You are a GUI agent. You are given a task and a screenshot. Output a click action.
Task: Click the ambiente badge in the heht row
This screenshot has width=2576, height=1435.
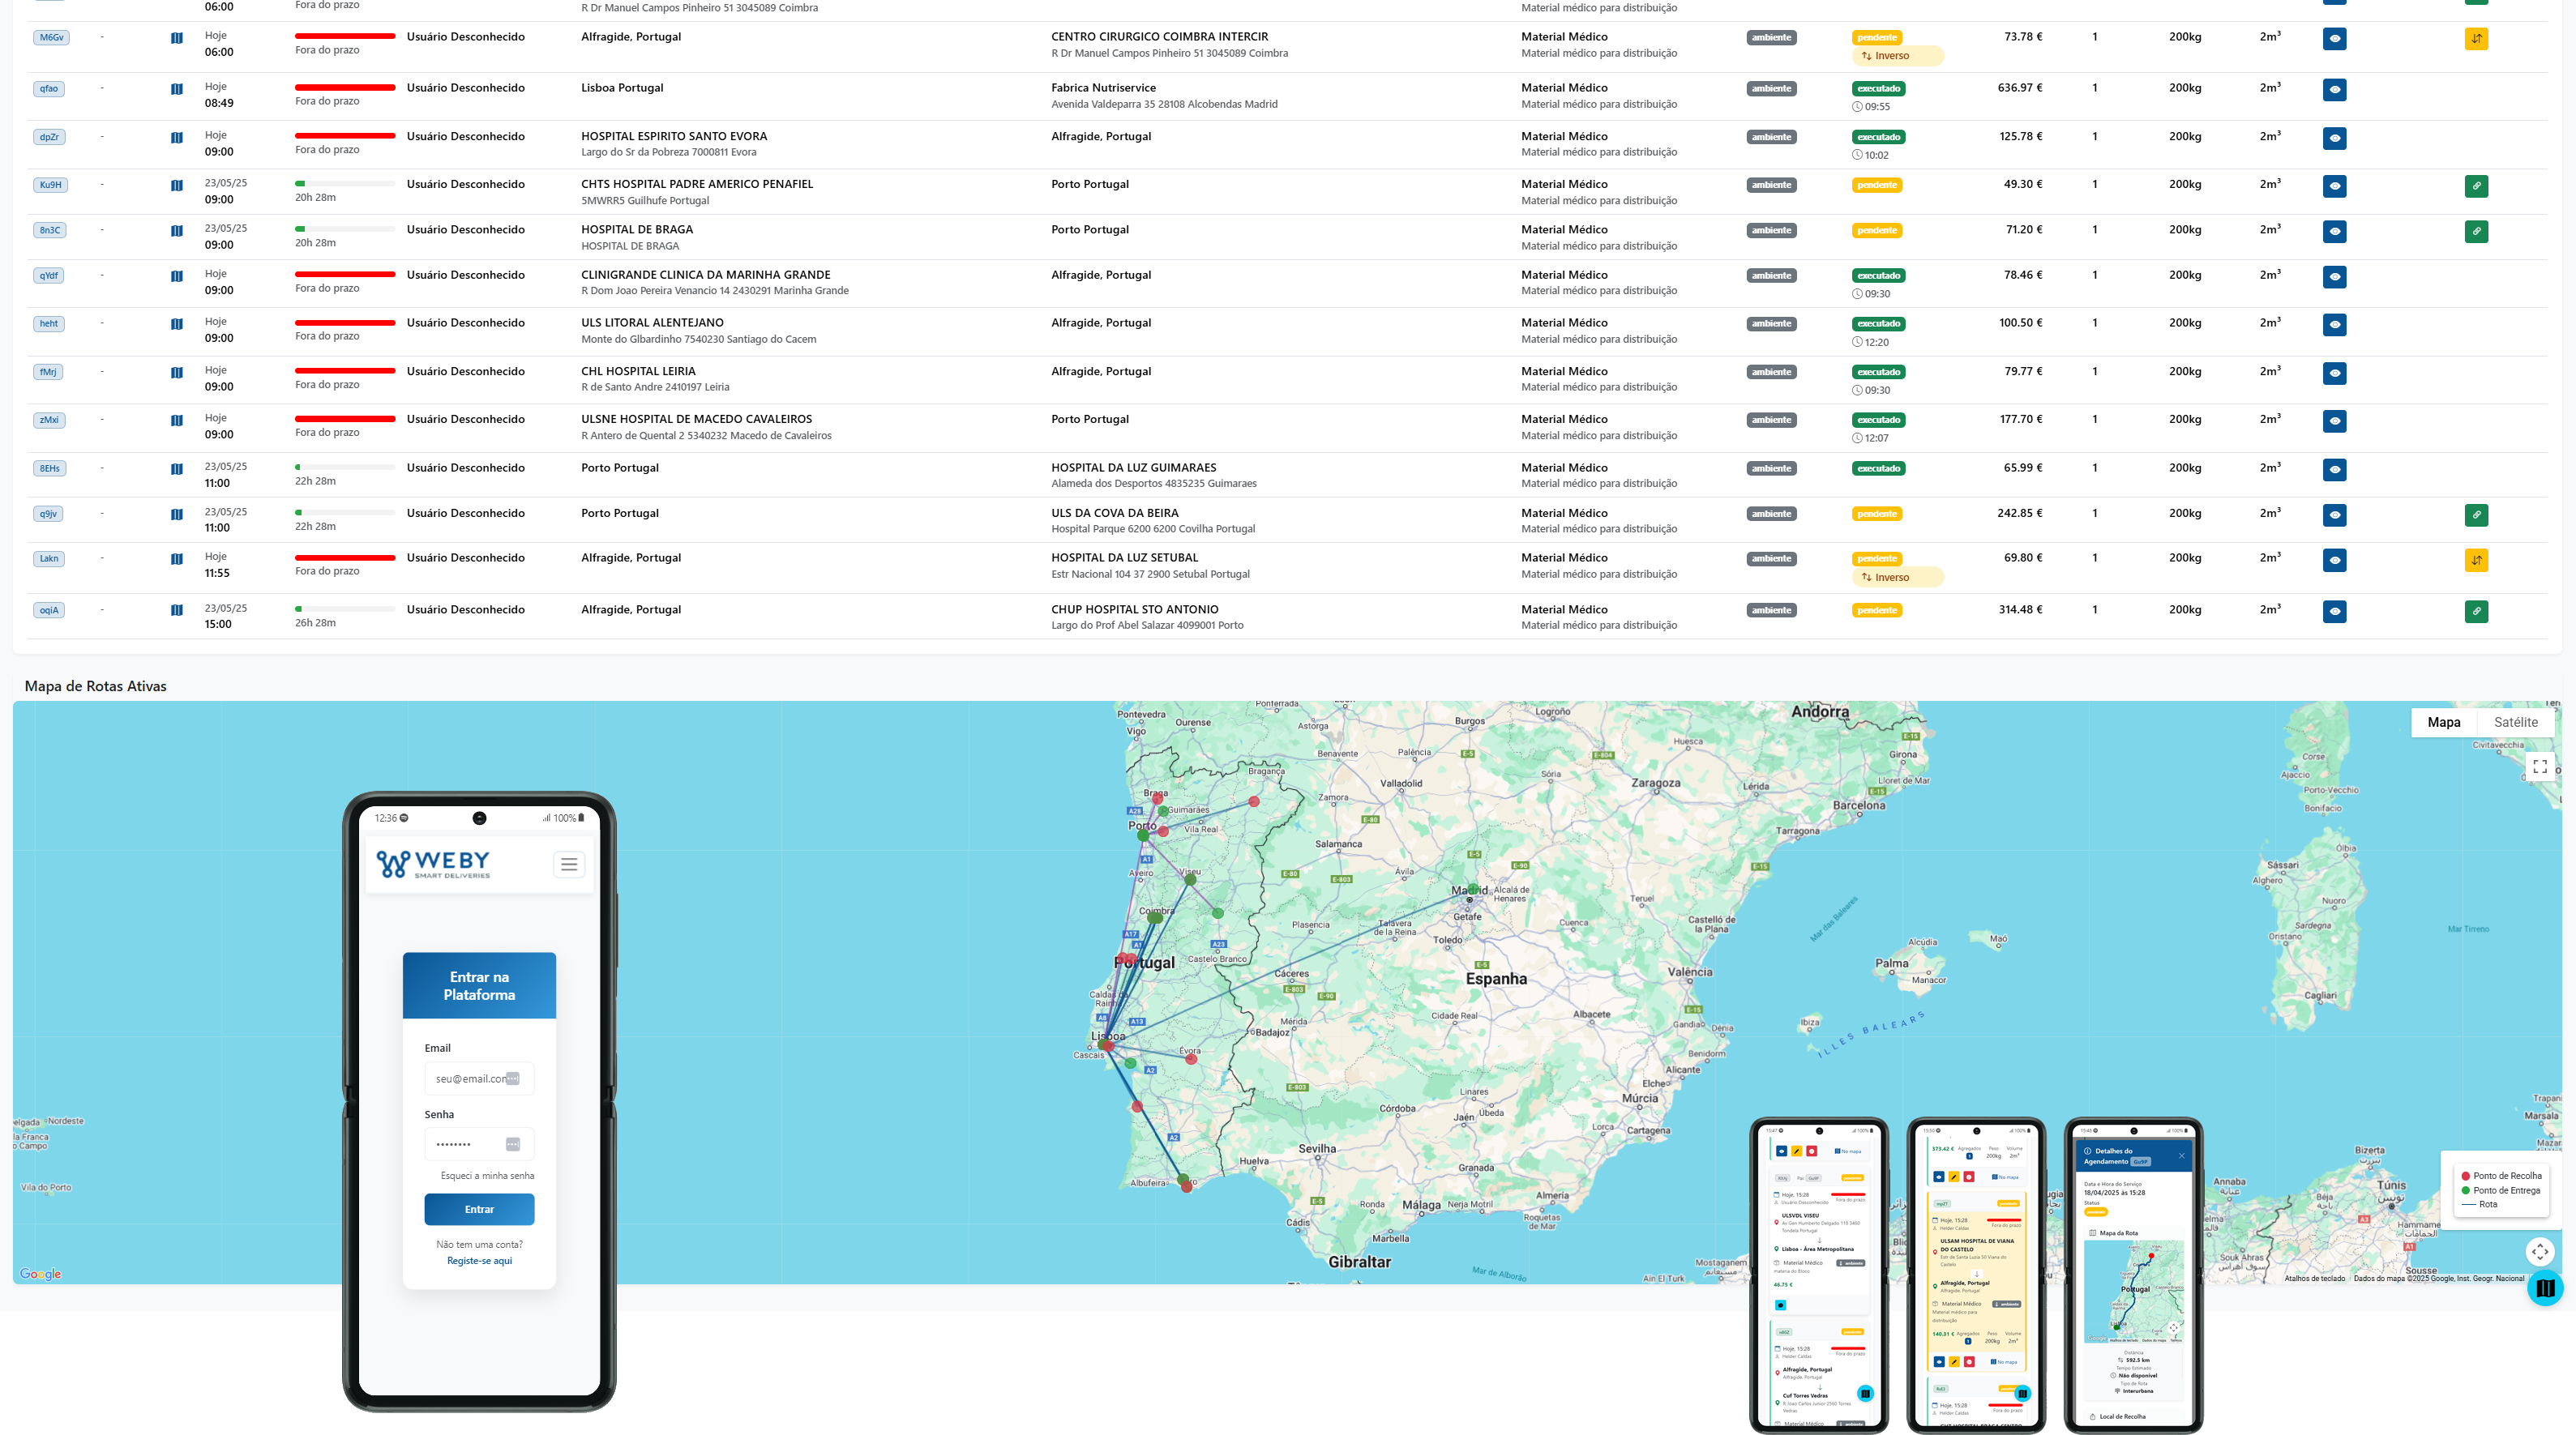coord(1771,324)
